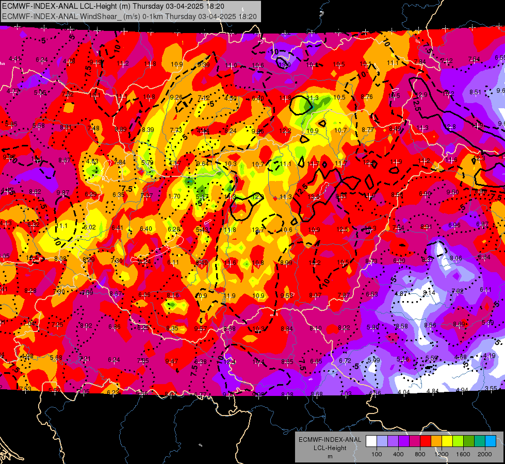
Task: Click the grid point value 6.28
Action: [174, 229]
